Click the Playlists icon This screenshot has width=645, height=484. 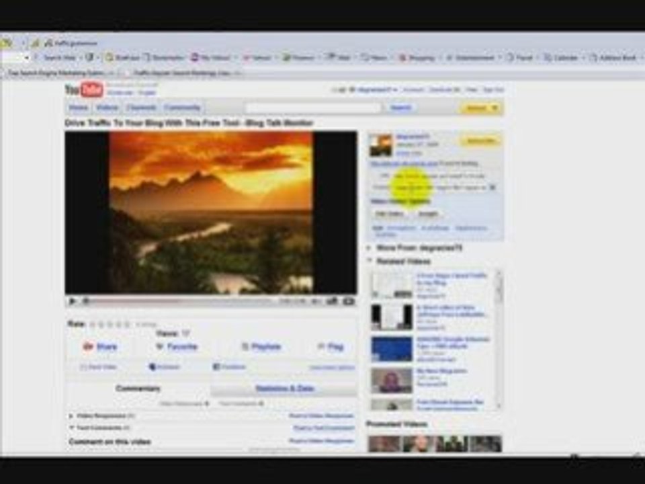point(245,347)
